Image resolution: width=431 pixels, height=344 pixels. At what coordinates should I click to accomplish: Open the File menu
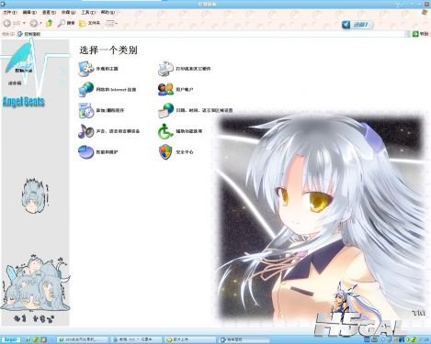click(10, 13)
